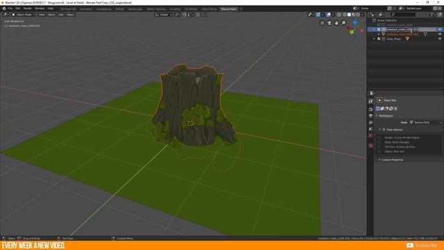
Task: Open the 3D viewport editor type selector
Action: click(x=5, y=15)
